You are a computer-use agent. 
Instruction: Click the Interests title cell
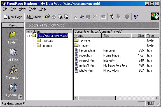click(109, 60)
